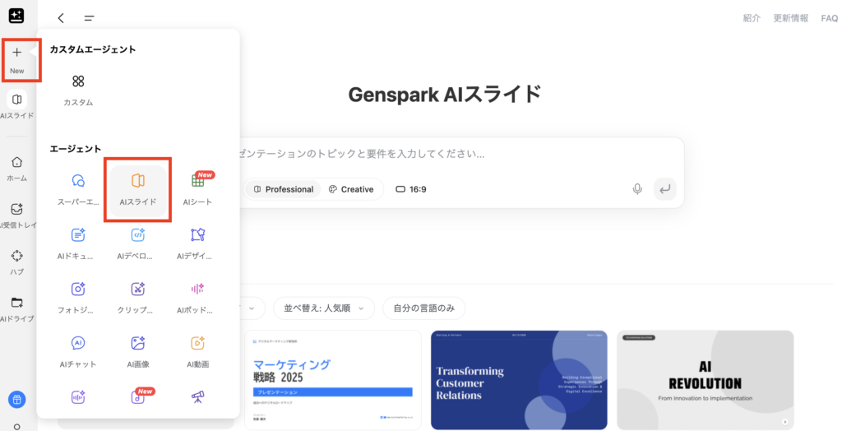
Task: Switch to Professional mode
Action: pos(283,189)
